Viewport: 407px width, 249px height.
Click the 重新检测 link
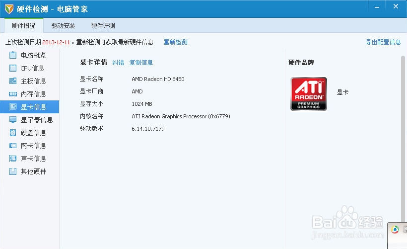[x=176, y=42]
